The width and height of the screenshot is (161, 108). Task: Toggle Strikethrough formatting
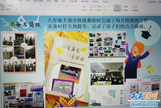coord(28,9)
